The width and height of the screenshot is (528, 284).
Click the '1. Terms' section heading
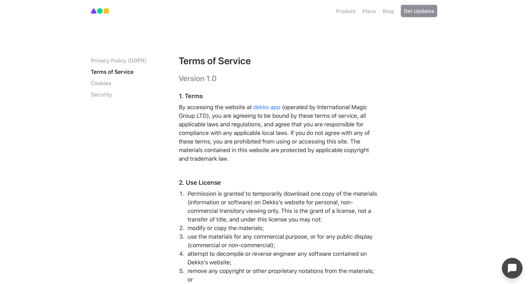click(x=191, y=96)
